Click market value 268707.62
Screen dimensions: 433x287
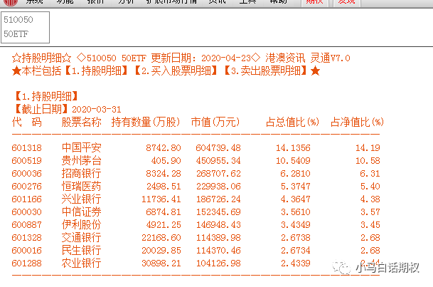tap(218, 174)
